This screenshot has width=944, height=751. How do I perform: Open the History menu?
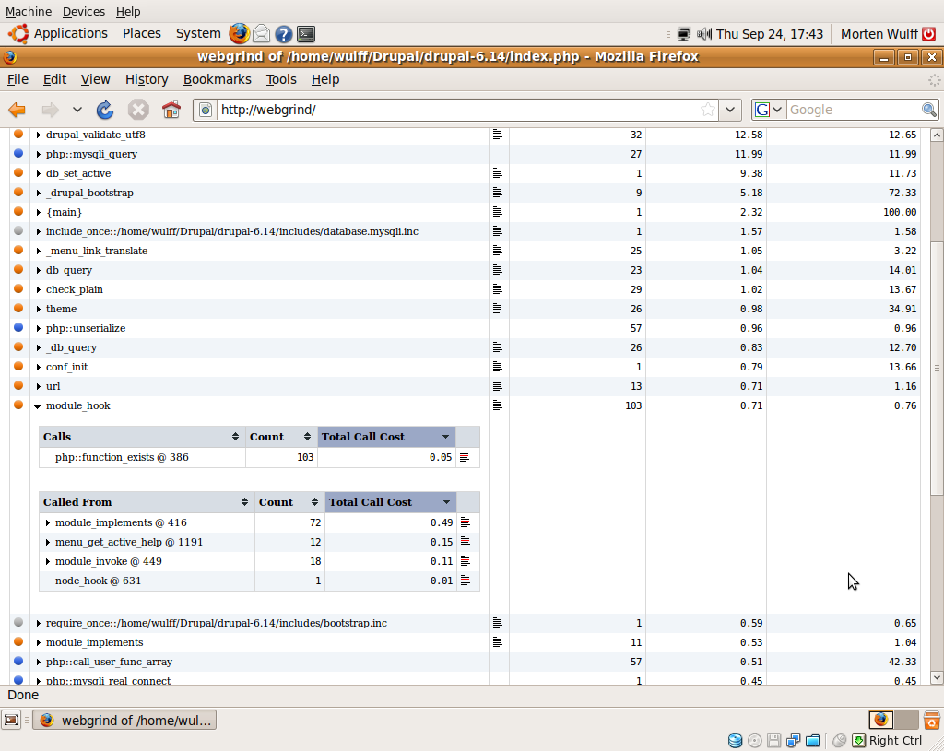(147, 79)
